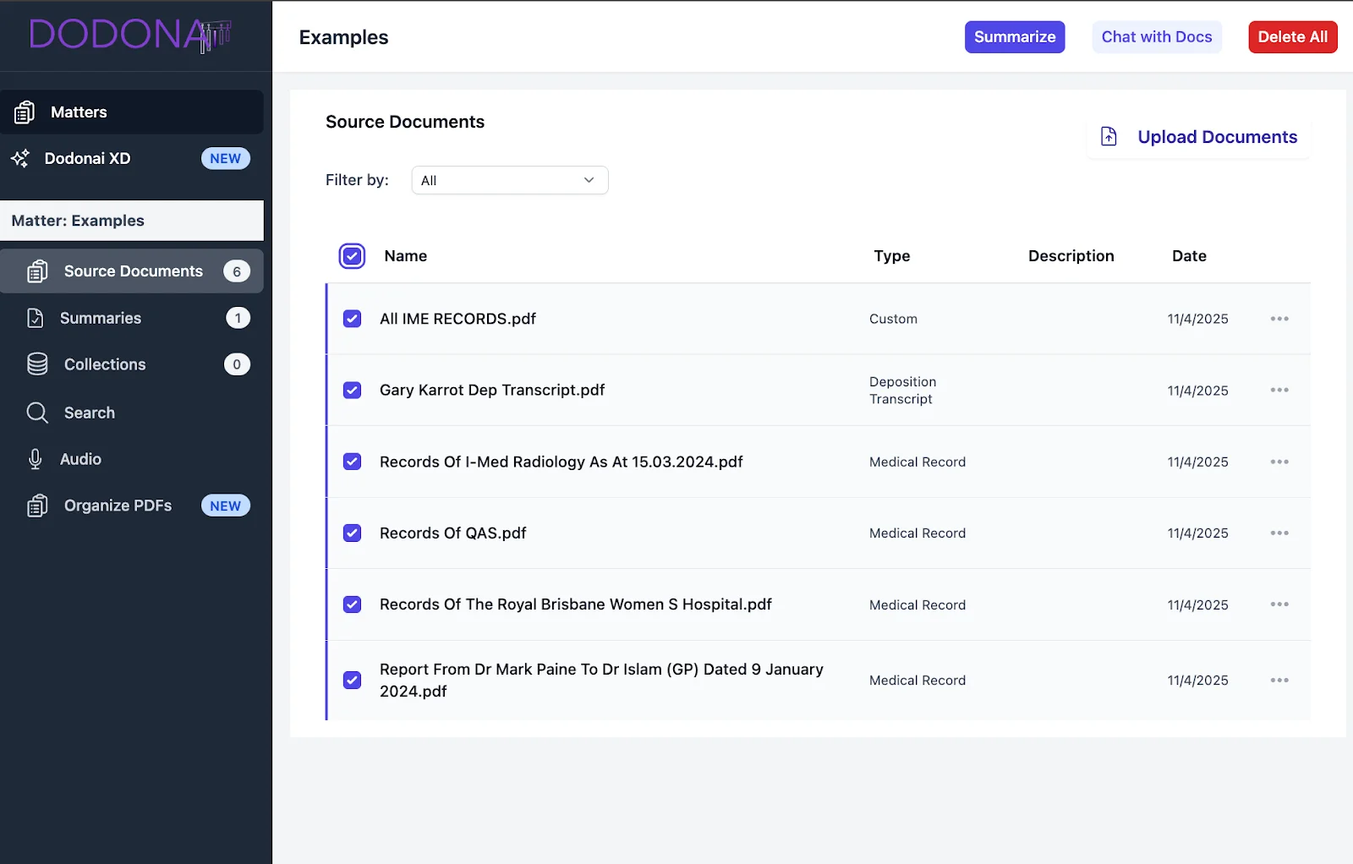Open the three-dot menu for Gary Karrot transcript
Viewport: 1353px width, 864px height.
pos(1279,390)
